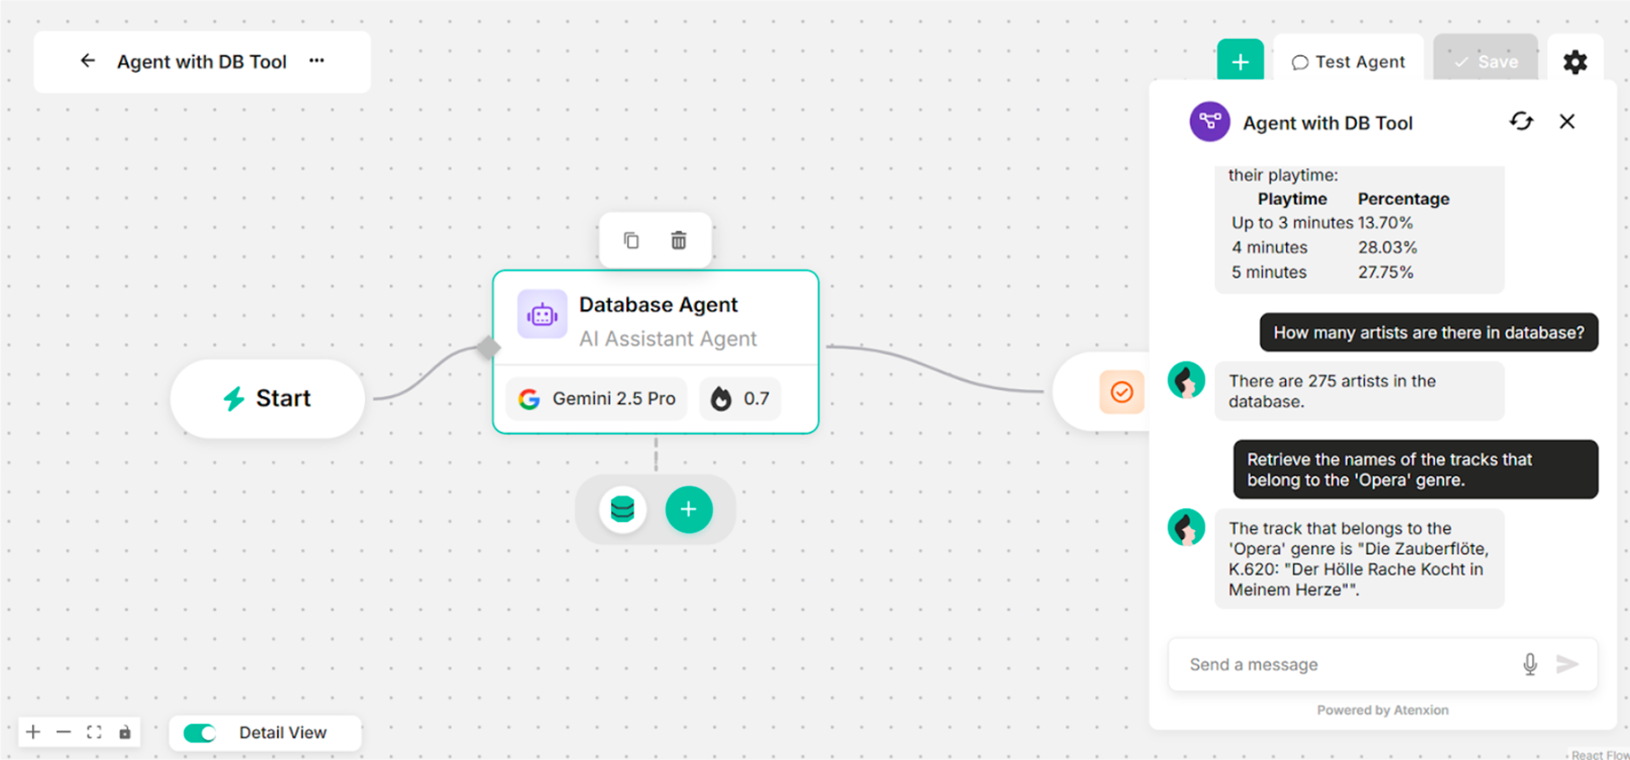Close the Agent with DB Tool chat panel

(x=1567, y=121)
